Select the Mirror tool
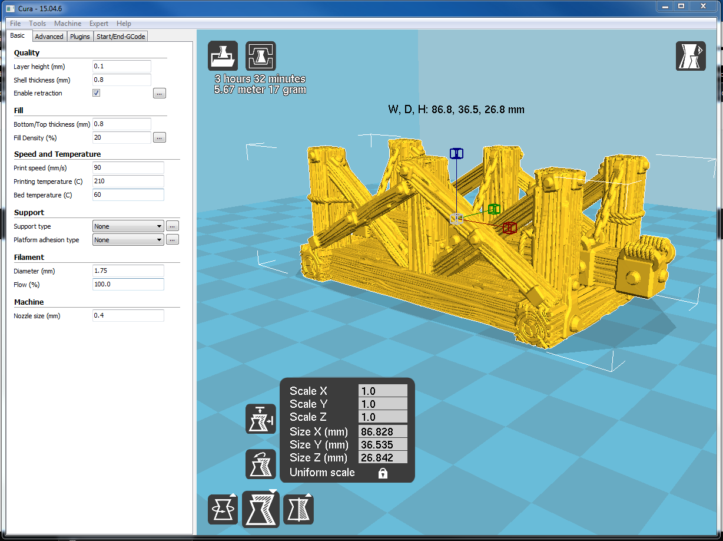This screenshot has height=541, width=723. point(299,509)
